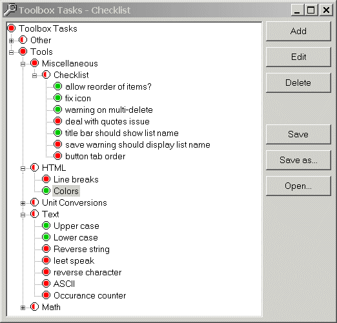Click the red status icon beside 'deal with quotes issue'

[x=57, y=121]
